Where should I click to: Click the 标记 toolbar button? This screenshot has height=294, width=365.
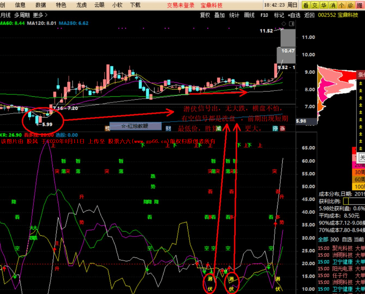click(279, 15)
